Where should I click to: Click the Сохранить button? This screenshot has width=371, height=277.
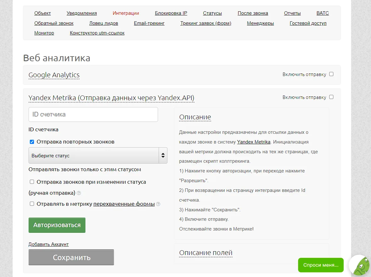pyautogui.click(x=71, y=257)
